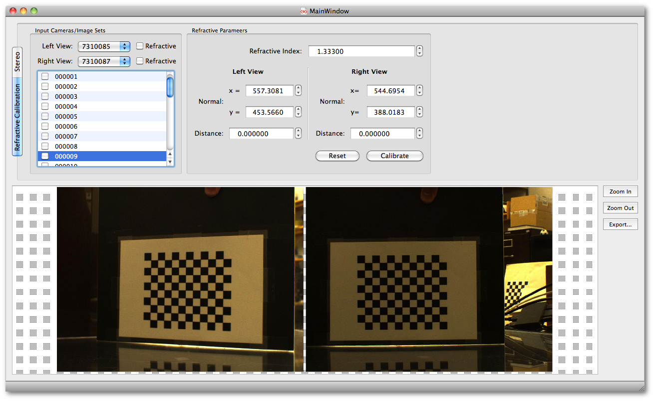Select the Refractive Calibration tab
The image size is (654, 401).
click(x=17, y=117)
